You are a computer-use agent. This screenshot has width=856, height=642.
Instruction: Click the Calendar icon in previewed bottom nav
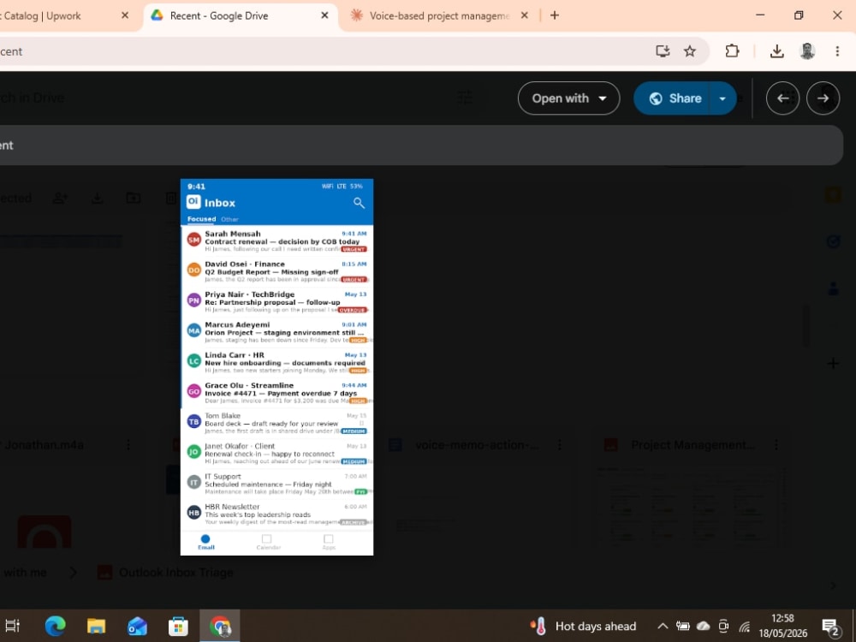(268, 542)
